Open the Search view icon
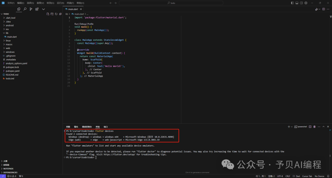The width and height of the screenshot is (332, 178). 25,9
